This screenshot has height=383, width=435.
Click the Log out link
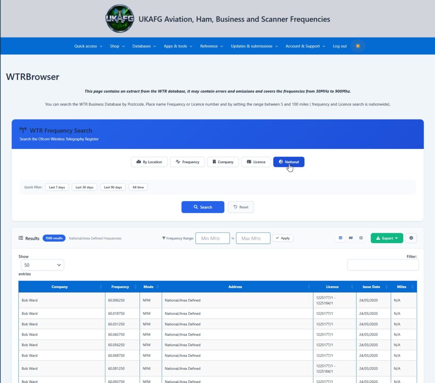(339, 46)
